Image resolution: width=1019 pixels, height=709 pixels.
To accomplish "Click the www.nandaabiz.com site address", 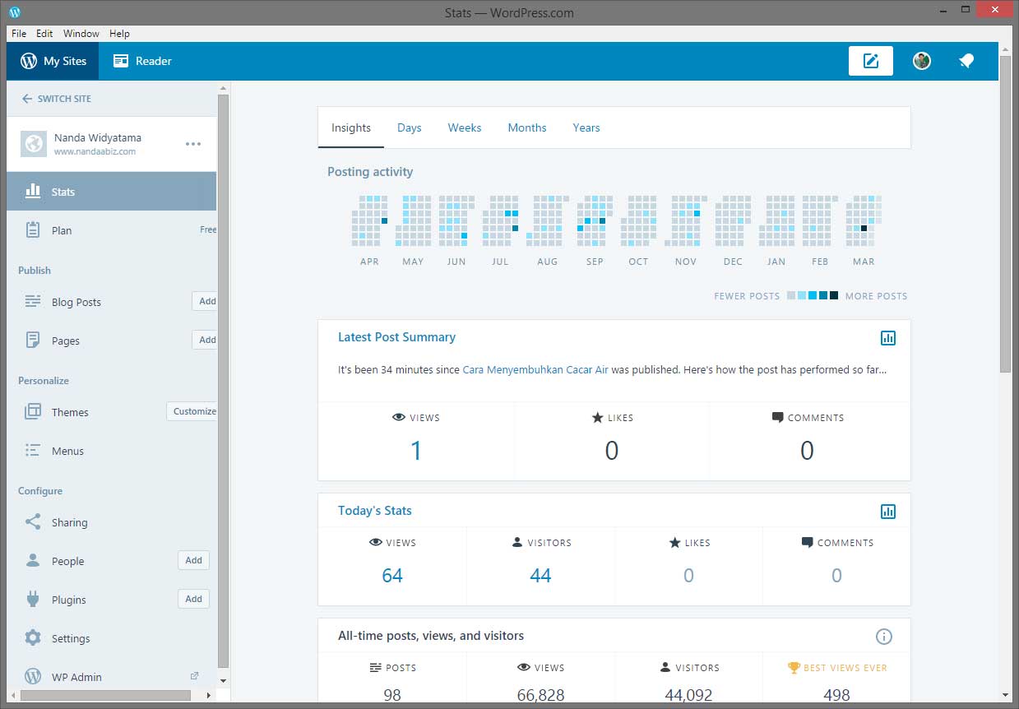I will point(95,151).
